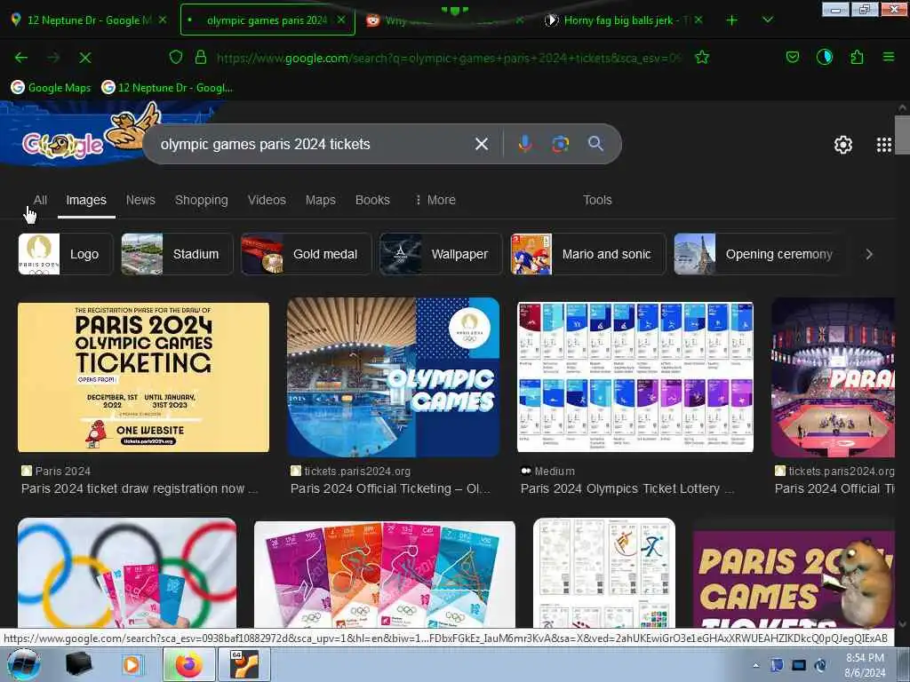
Task: Open the Paris 2024 Ticketing yellow image
Action: coord(143,377)
